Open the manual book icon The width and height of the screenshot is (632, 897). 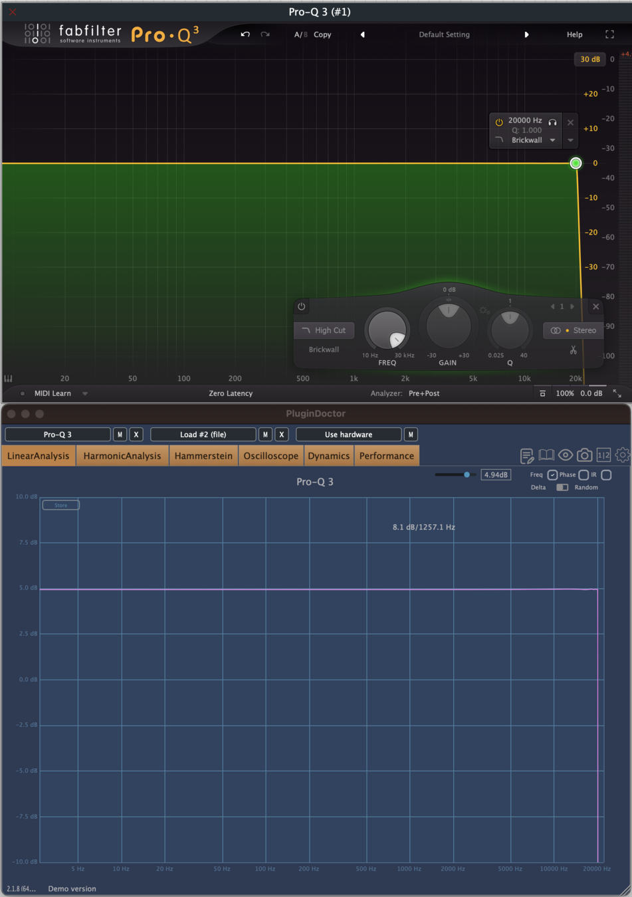click(x=546, y=455)
